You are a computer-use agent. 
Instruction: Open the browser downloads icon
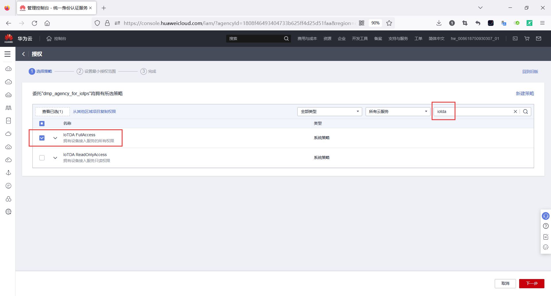(439, 23)
